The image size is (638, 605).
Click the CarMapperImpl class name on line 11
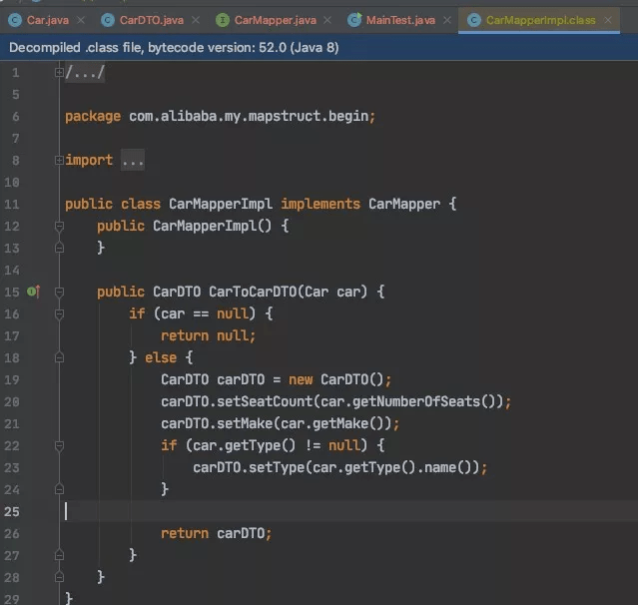pyautogui.click(x=221, y=204)
